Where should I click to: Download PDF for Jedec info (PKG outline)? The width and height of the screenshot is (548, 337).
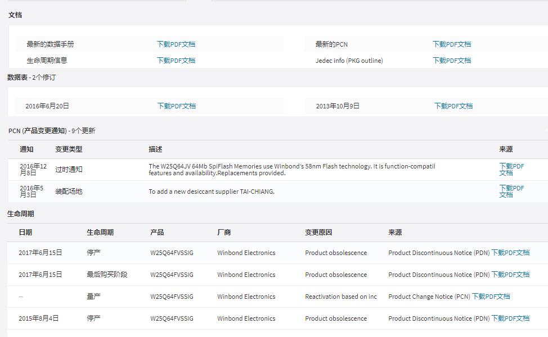point(452,60)
